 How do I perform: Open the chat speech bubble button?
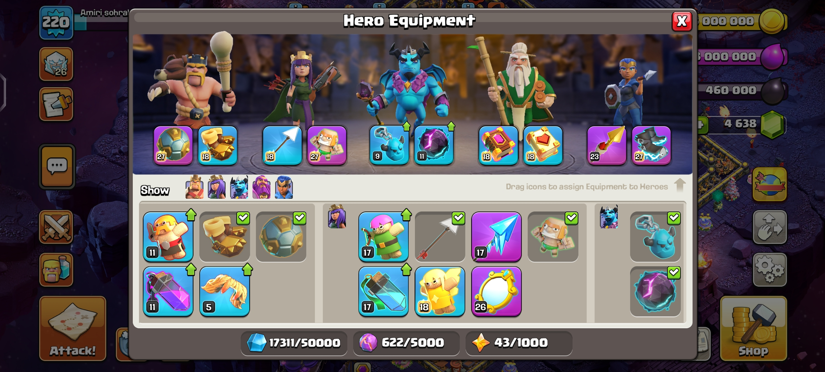click(x=57, y=166)
